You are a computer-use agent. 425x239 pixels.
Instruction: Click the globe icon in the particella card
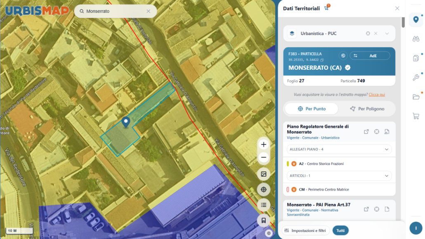(343, 56)
